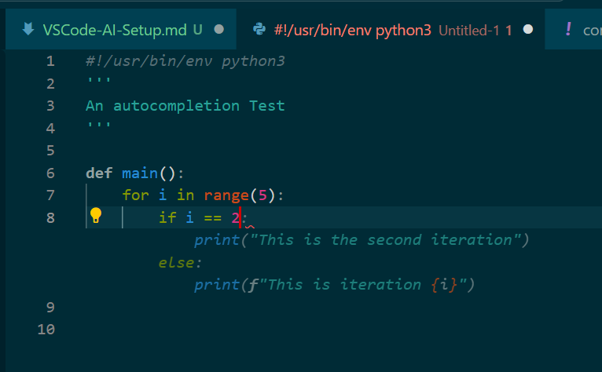Click the main function name
Viewport: 602px width, 372px height.
point(140,173)
